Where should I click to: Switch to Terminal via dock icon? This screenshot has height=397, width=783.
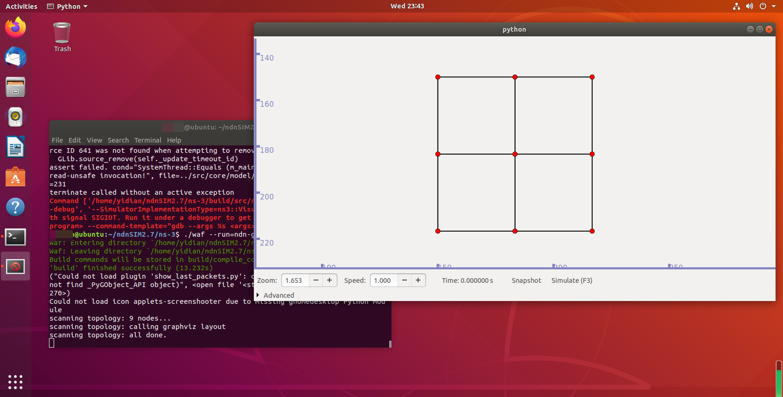[15, 237]
